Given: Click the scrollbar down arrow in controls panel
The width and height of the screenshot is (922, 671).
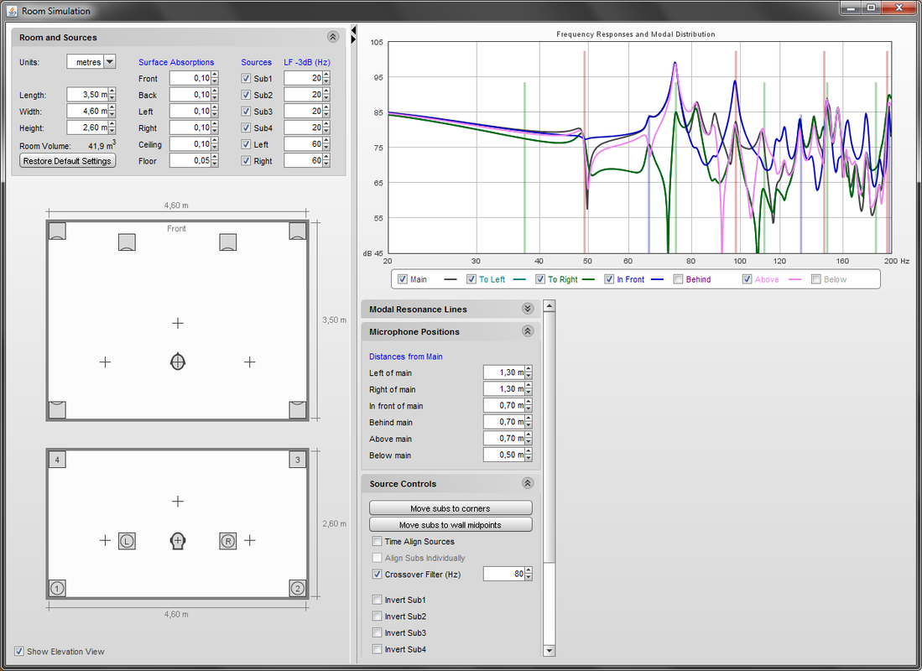Looking at the screenshot, I should coord(550,650).
